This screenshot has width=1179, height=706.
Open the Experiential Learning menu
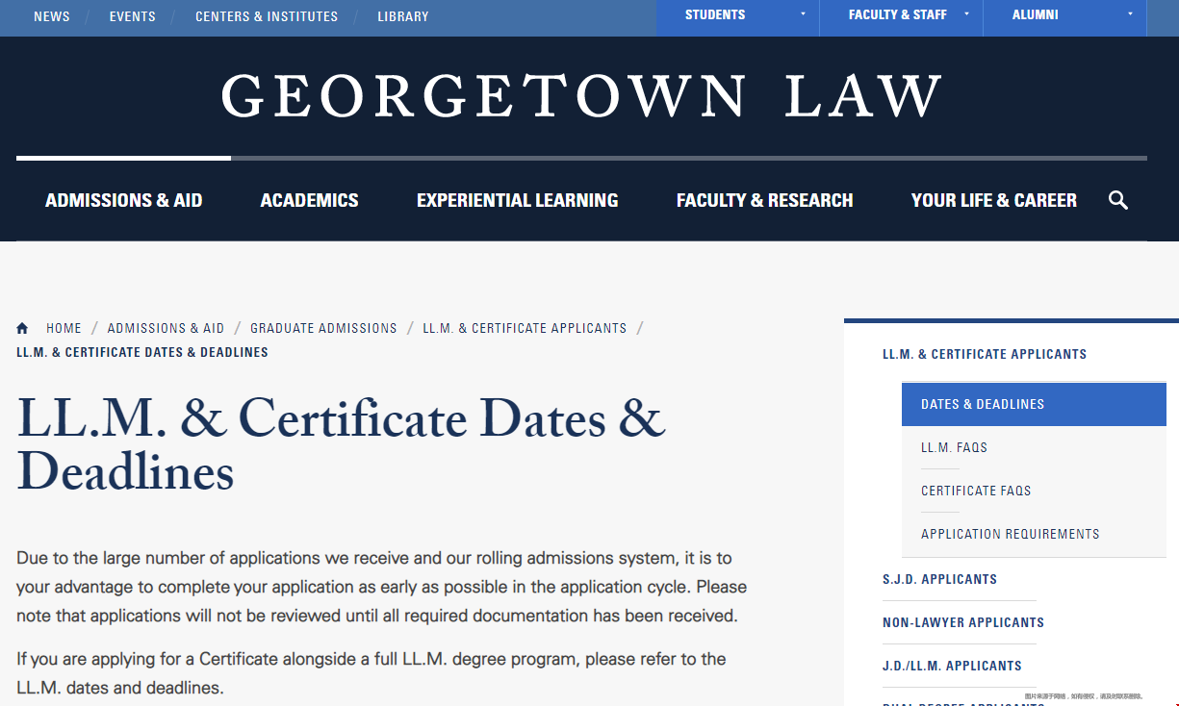518,200
